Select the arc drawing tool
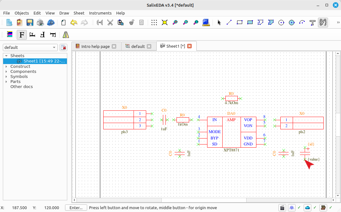Image resolution: width=341 pixels, height=212 pixels. 302,22
